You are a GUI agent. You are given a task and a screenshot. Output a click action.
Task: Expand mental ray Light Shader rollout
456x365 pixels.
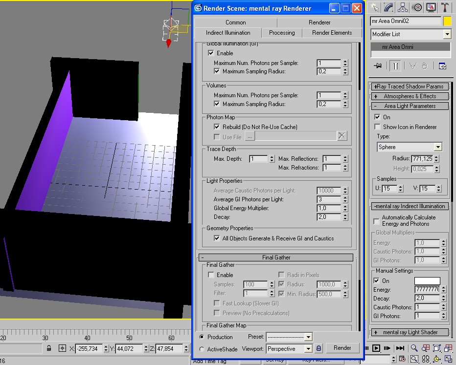410,332
